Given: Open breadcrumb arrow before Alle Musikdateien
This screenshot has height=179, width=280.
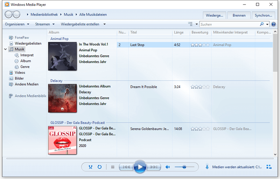Looking at the screenshot, I should tap(76, 14).
